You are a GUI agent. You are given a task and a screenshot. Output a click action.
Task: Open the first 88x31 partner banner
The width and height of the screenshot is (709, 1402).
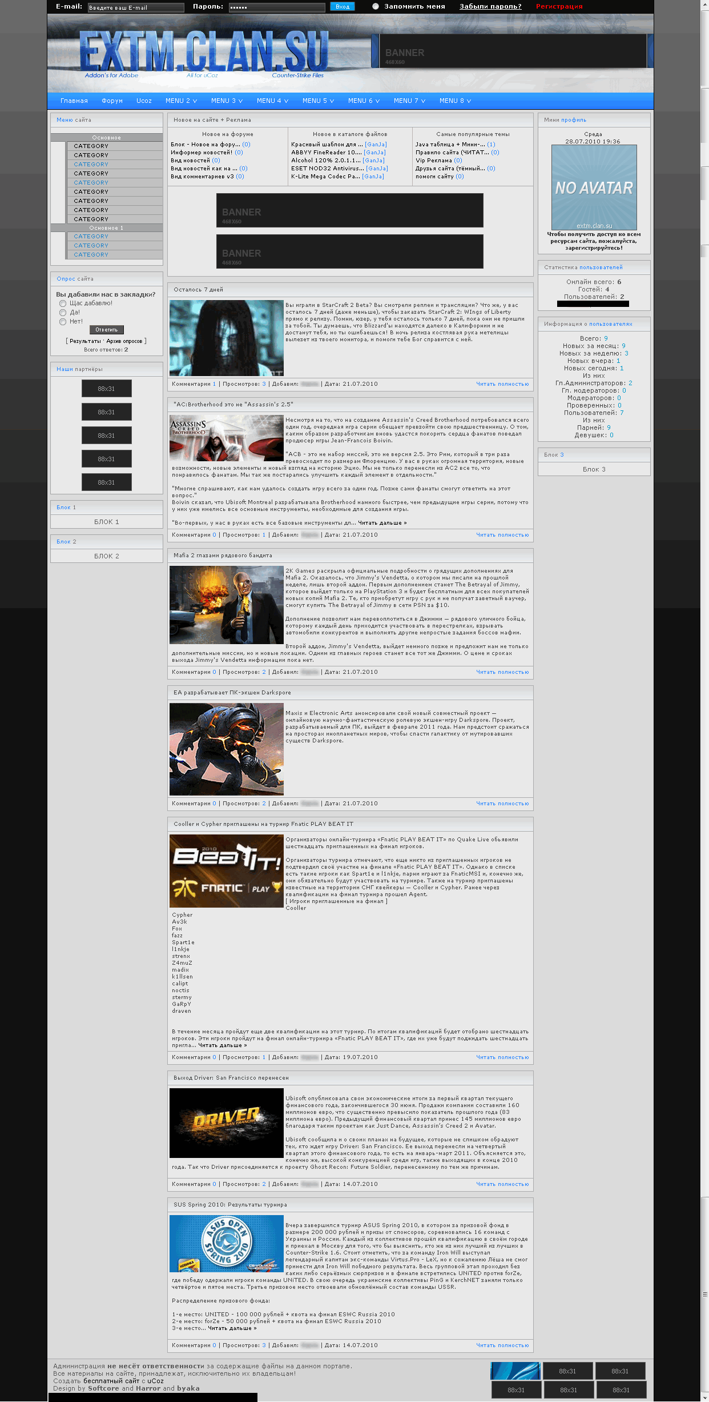tap(106, 389)
